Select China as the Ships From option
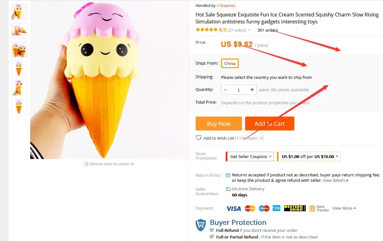Viewport: 383px width, 241px height. tap(230, 64)
